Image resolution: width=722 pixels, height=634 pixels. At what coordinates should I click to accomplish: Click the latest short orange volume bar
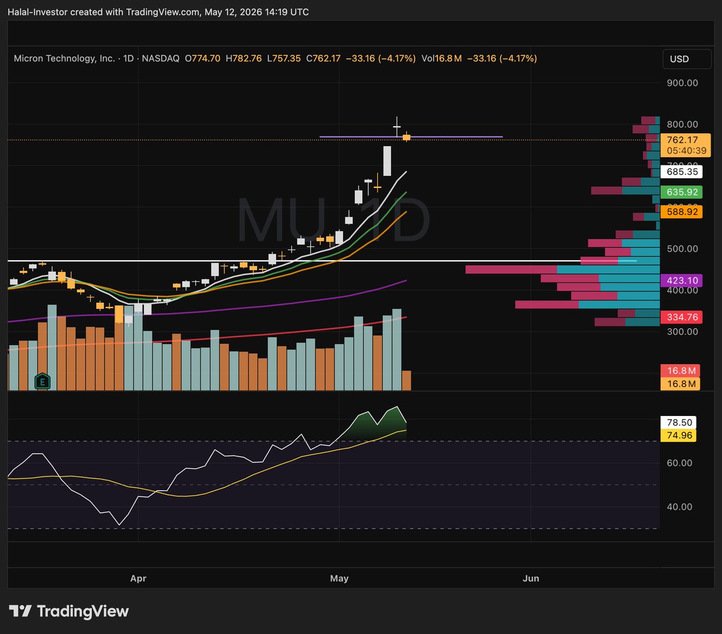pos(407,381)
